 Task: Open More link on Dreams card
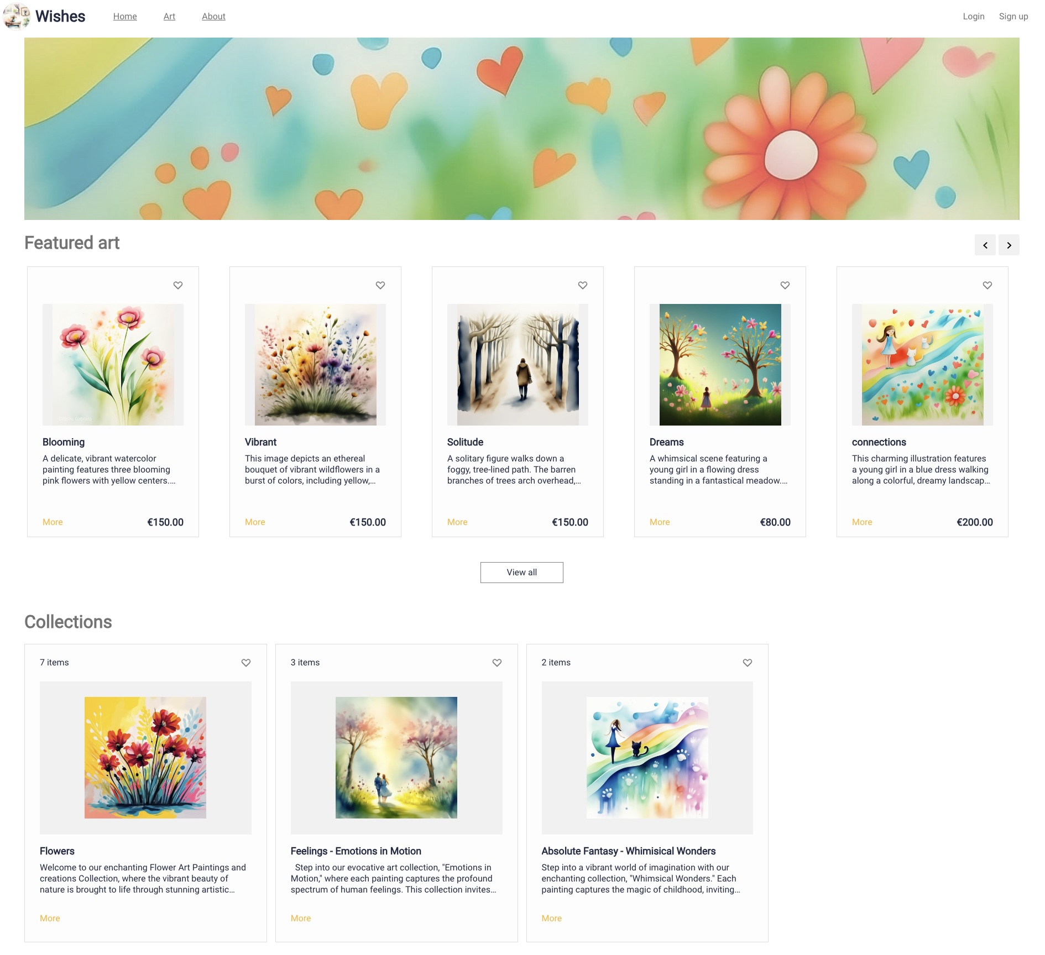[x=660, y=522]
